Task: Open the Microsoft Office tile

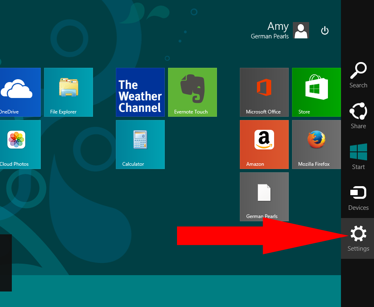Action: coord(264,92)
